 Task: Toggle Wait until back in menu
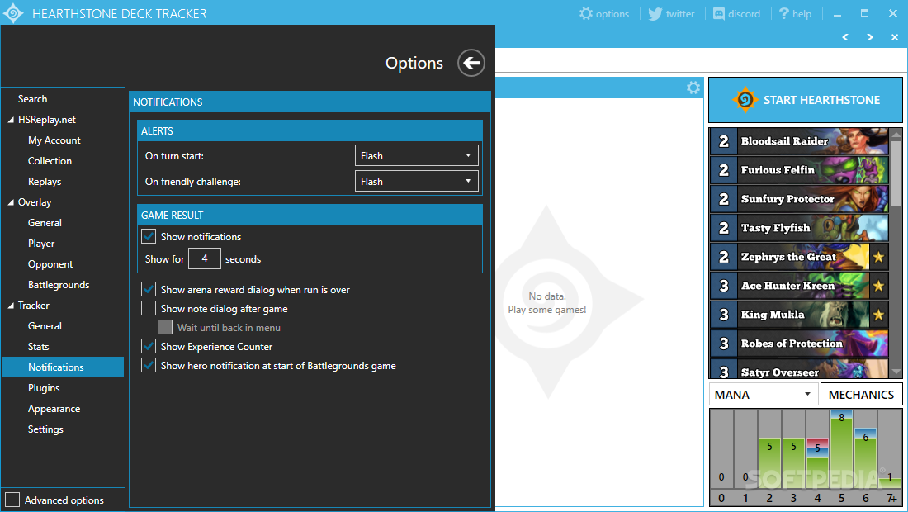pyautogui.click(x=165, y=327)
